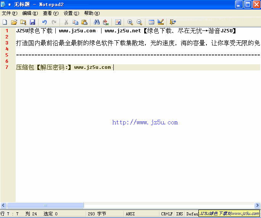
Task: Click the 选定 0 selection status entry
Action: pos(50,214)
